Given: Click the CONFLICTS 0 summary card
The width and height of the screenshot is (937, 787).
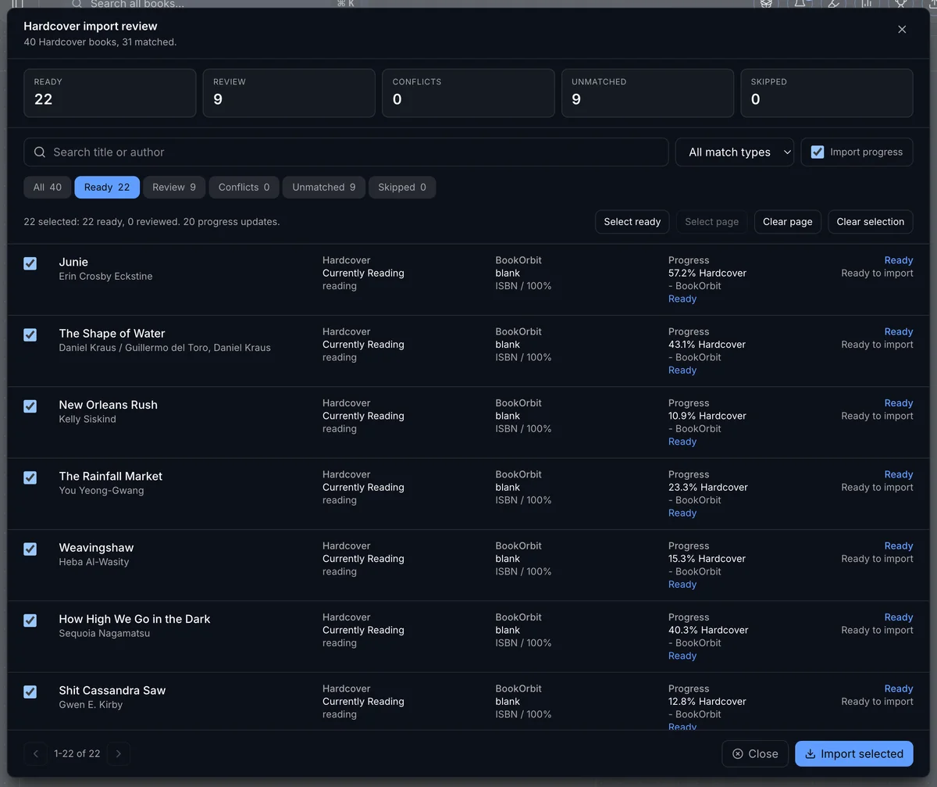Looking at the screenshot, I should pyautogui.click(x=468, y=93).
